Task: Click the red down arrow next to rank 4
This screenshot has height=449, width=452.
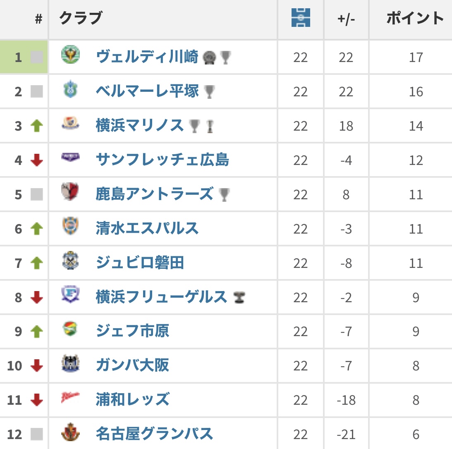Action: coord(37,160)
